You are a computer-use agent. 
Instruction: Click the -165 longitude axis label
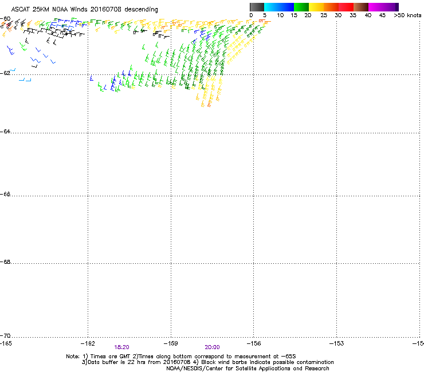click(6, 343)
